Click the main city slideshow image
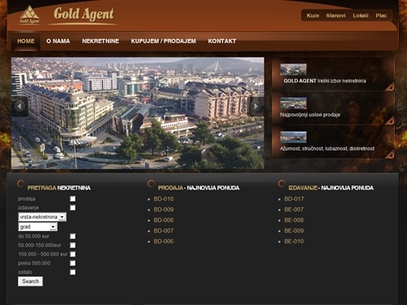This screenshot has height=305, width=407. [x=138, y=113]
